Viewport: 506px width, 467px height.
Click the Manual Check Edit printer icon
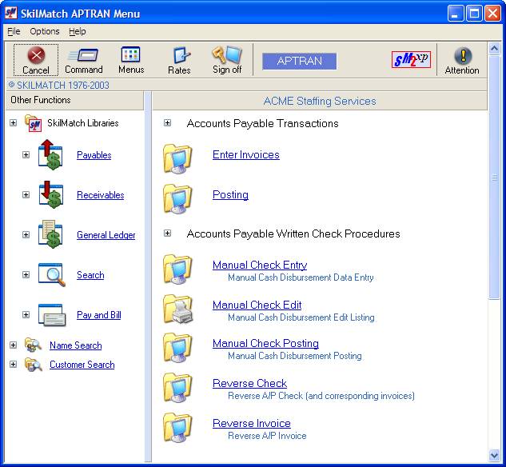point(178,309)
